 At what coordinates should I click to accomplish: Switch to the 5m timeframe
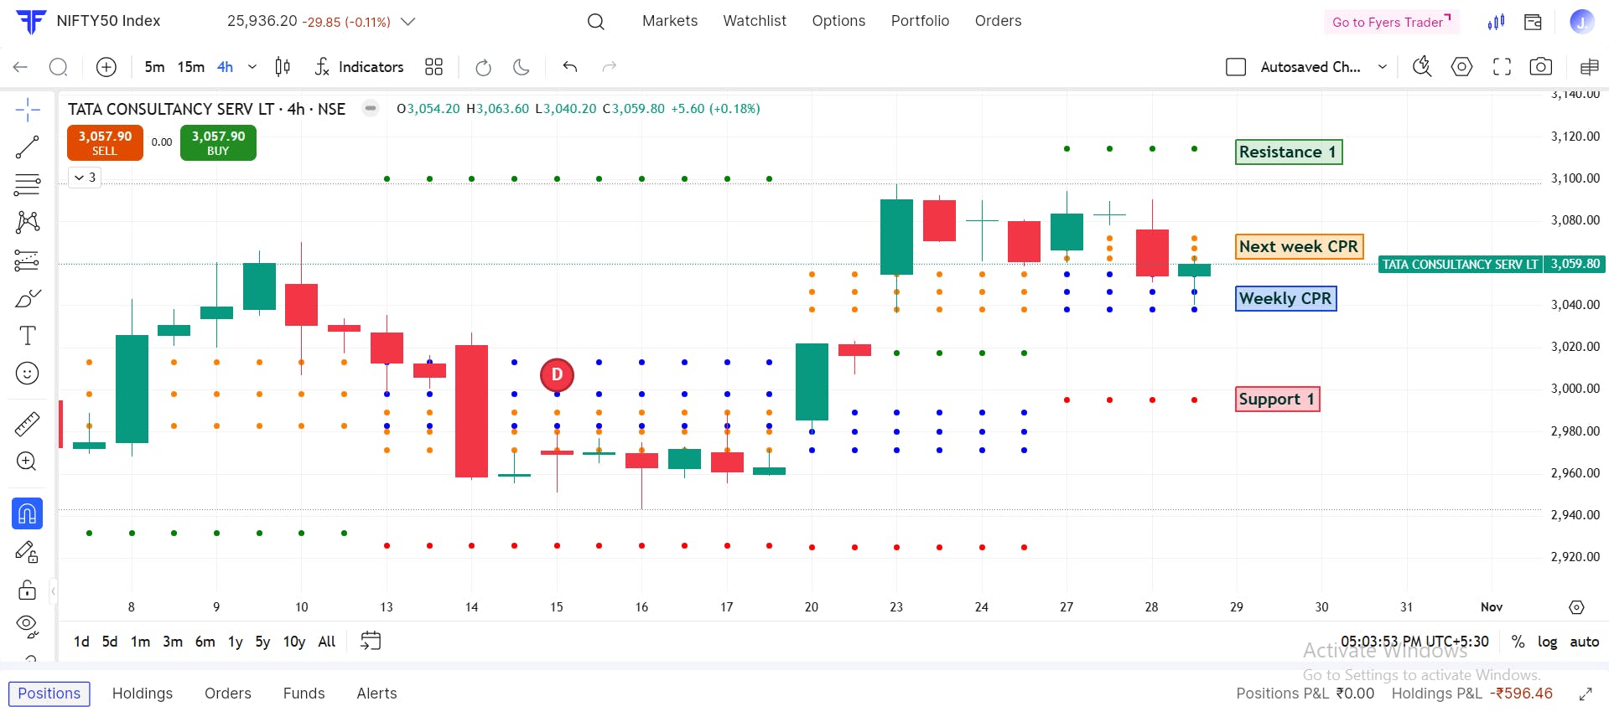[154, 67]
